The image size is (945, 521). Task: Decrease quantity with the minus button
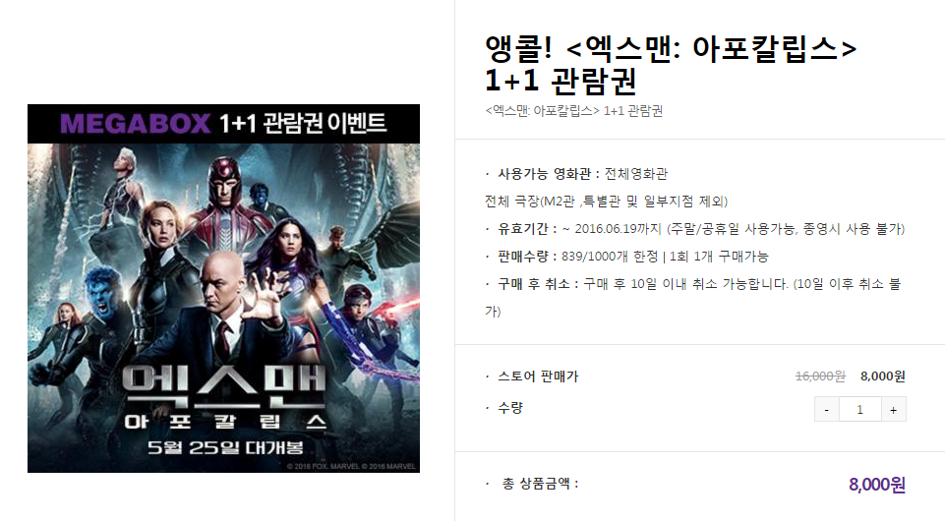pyautogui.click(x=826, y=410)
